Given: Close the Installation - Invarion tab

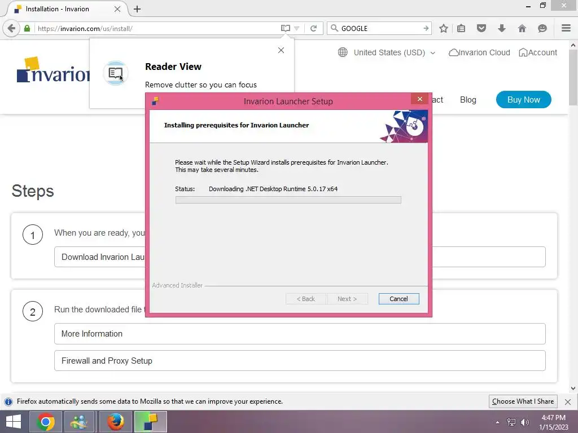Looking at the screenshot, I should tap(117, 9).
